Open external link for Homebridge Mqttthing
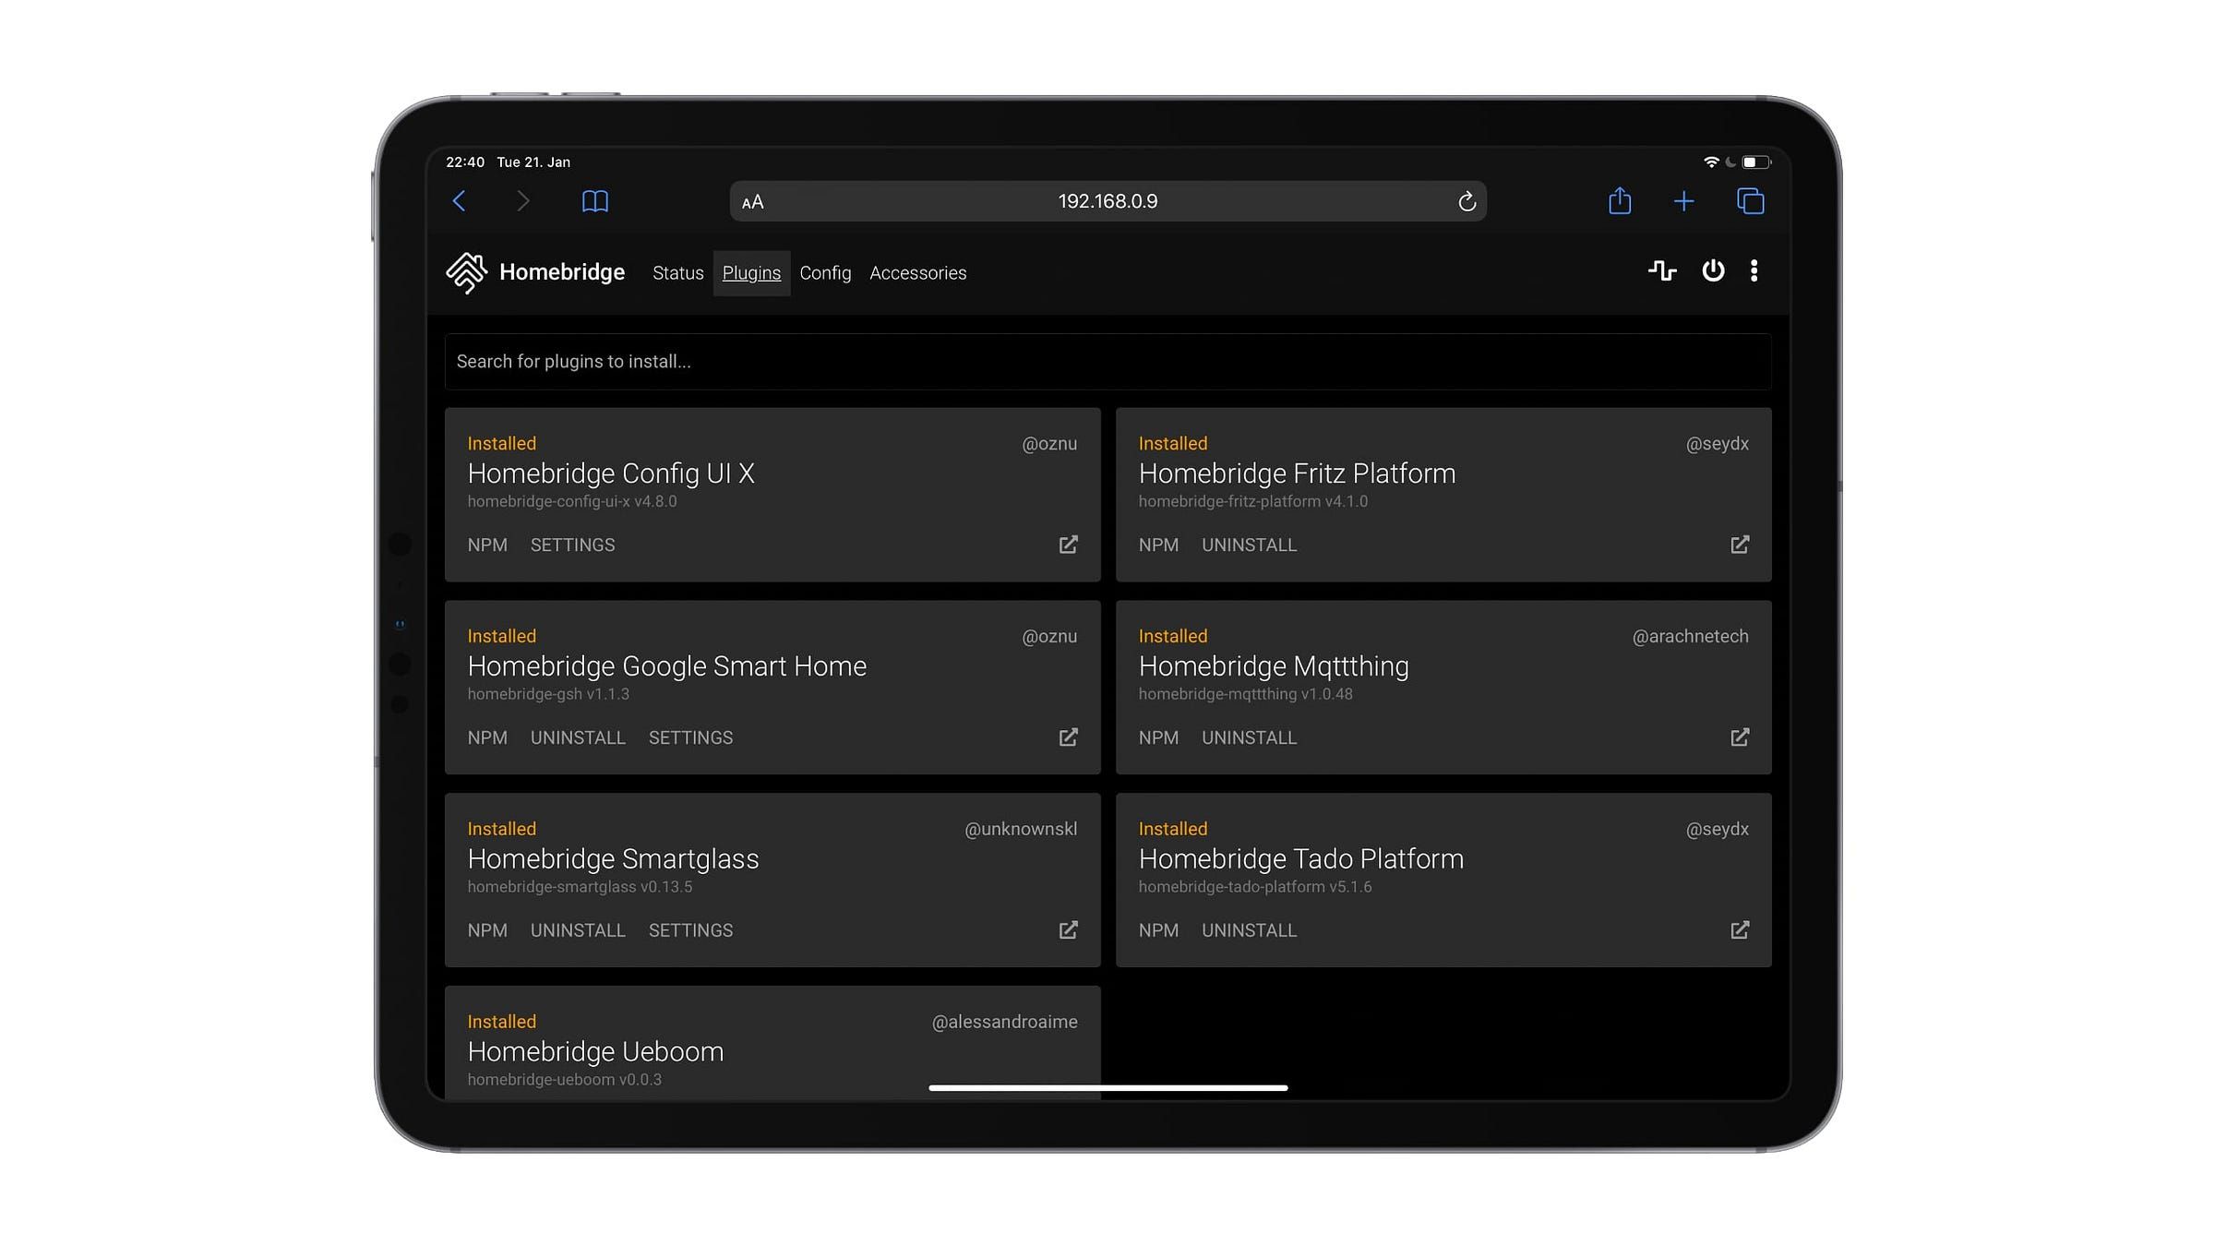This screenshot has width=2215, height=1246. point(1740,737)
